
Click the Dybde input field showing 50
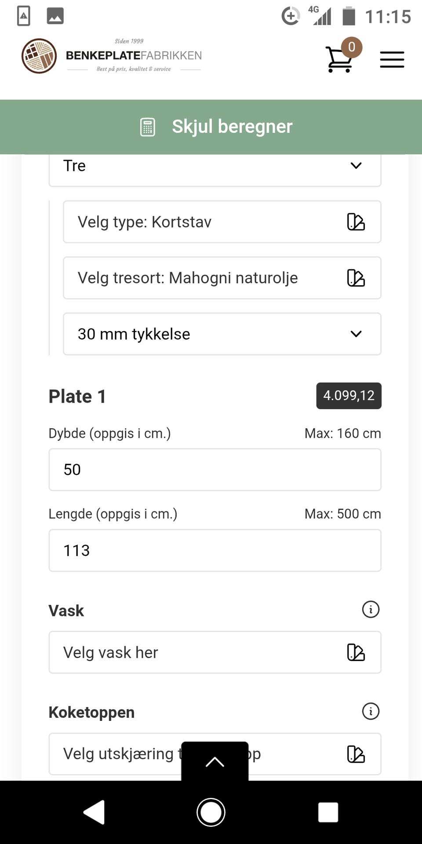[215, 469]
